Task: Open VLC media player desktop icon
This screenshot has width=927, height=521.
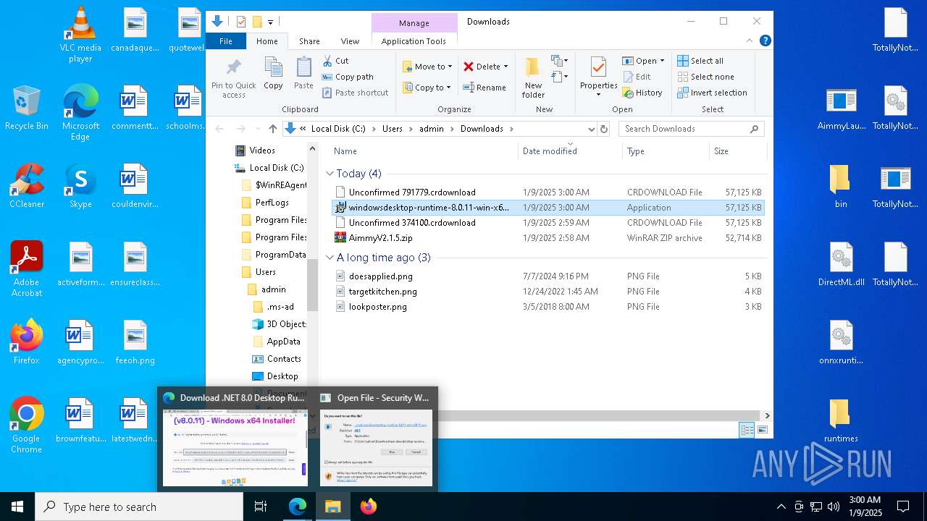Action: pos(80,33)
